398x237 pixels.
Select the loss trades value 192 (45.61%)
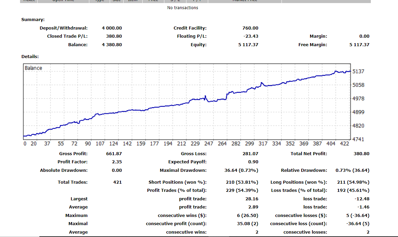coord(353,190)
